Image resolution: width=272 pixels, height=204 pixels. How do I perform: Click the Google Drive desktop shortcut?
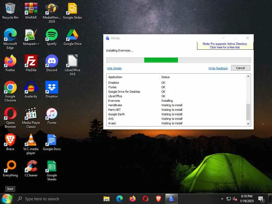pyautogui.click(x=72, y=37)
